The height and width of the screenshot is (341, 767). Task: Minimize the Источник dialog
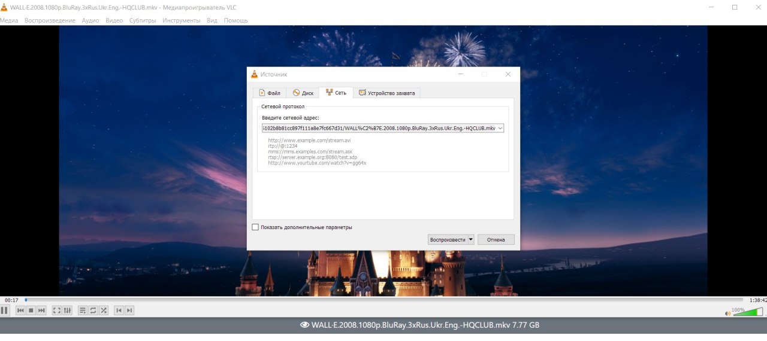click(461, 74)
